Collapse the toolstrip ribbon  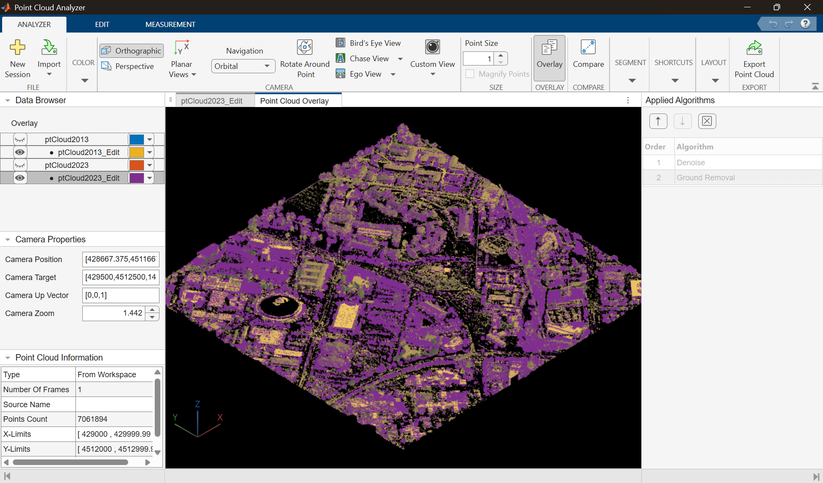point(815,86)
